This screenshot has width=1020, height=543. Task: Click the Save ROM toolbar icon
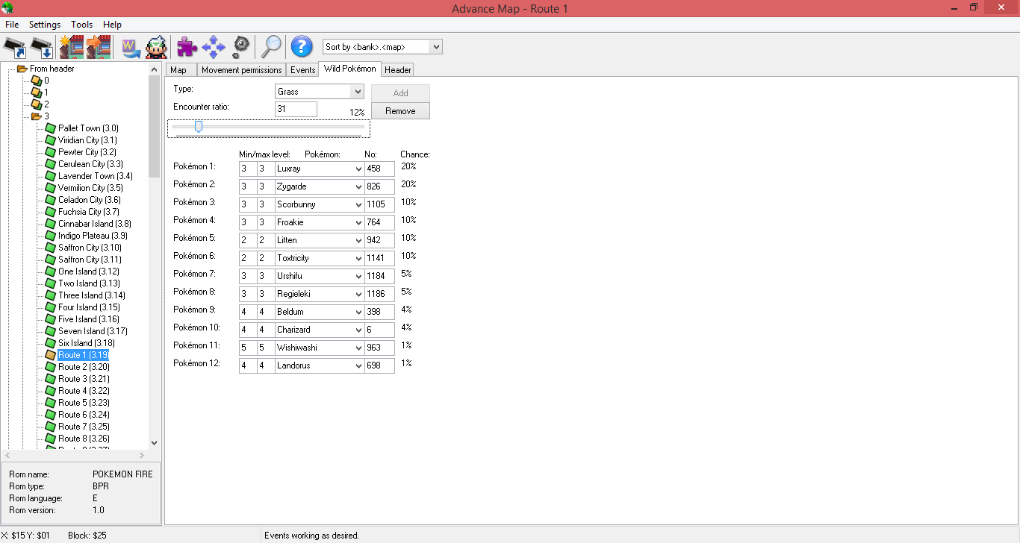coord(42,47)
